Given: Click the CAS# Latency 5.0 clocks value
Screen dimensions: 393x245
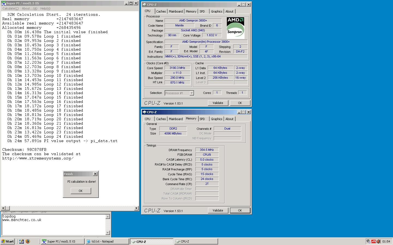Looking at the screenshot, I should click(x=207, y=160).
